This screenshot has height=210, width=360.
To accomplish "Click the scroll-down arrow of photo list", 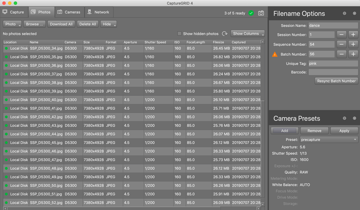I will tap(263, 205).
